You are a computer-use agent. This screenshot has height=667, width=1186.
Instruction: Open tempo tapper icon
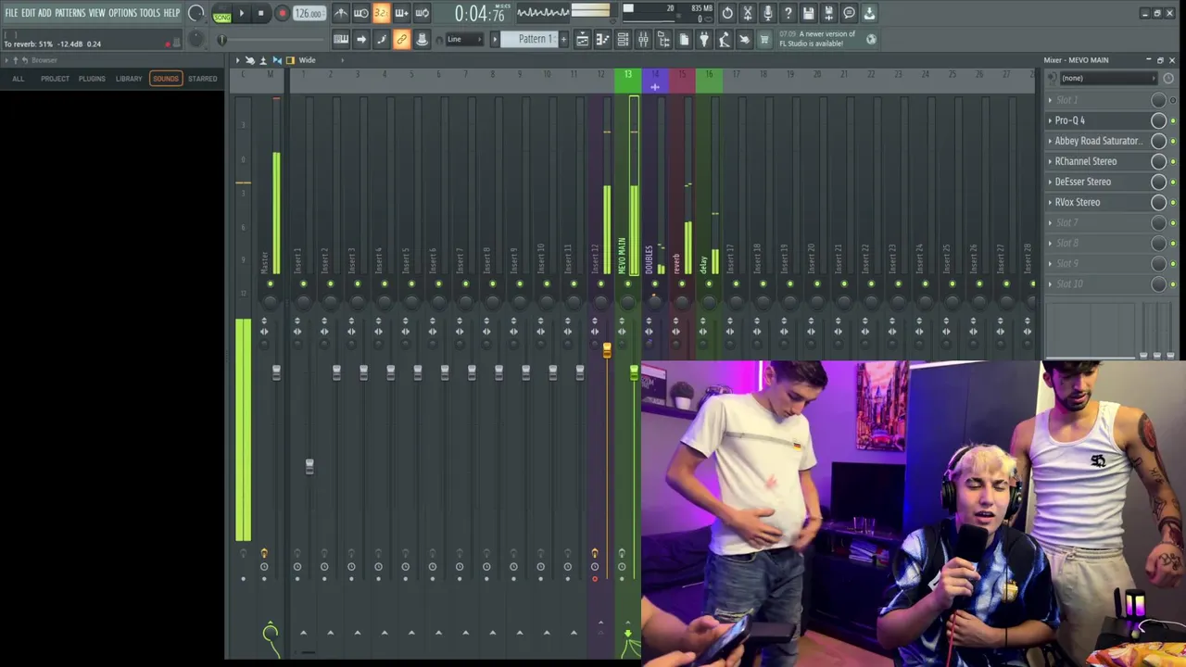725,39
